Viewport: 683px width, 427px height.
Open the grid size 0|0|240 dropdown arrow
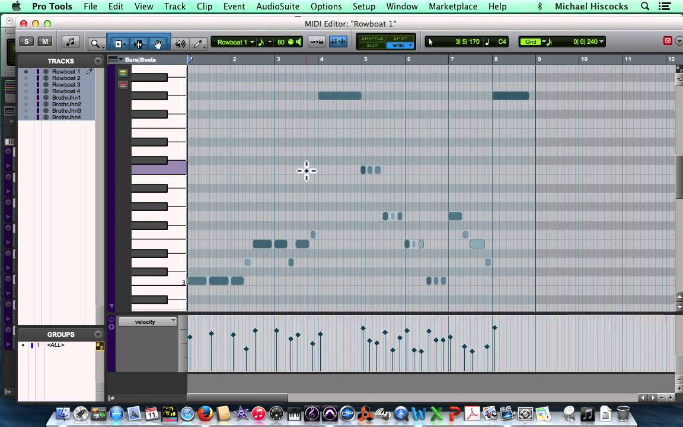click(602, 42)
